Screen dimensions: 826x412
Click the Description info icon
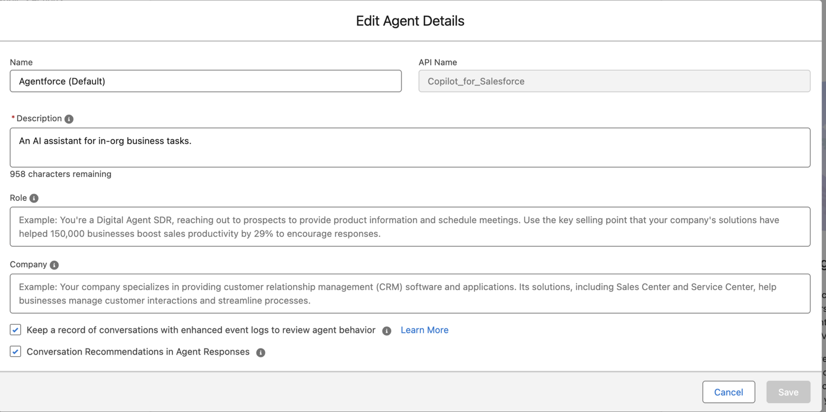point(69,119)
